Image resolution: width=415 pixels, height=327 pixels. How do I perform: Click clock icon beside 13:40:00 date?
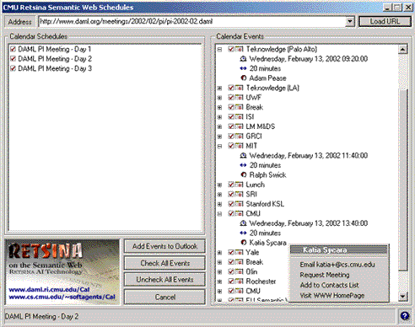(x=243, y=223)
